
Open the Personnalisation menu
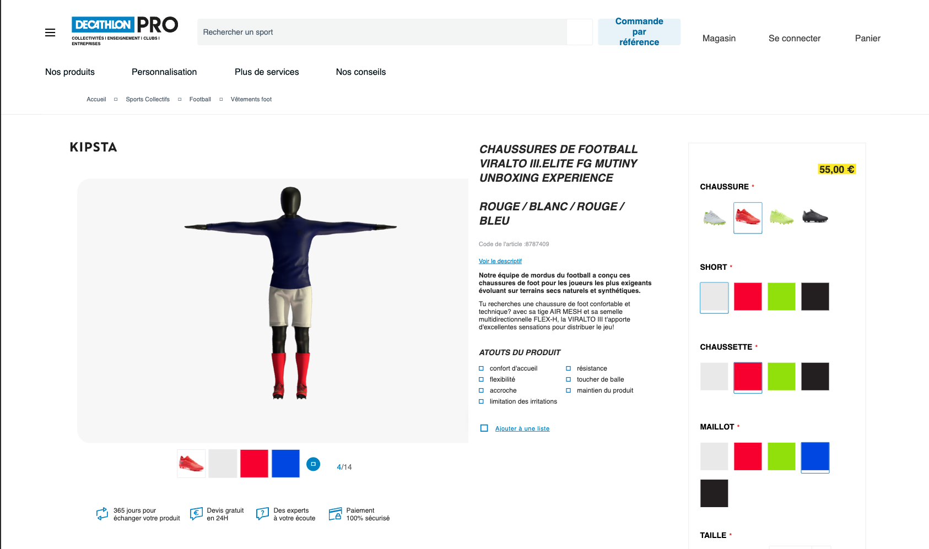(164, 72)
